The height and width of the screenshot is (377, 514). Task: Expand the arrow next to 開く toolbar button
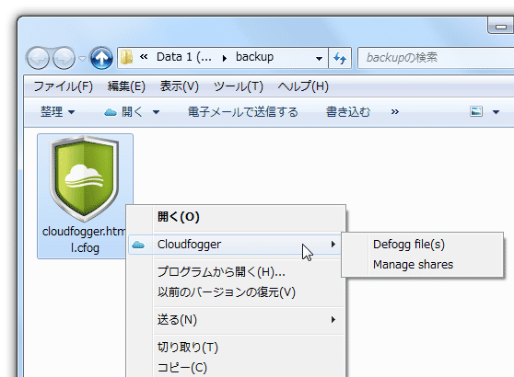pyautogui.click(x=156, y=112)
